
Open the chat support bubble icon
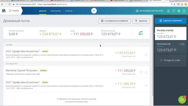point(182,100)
